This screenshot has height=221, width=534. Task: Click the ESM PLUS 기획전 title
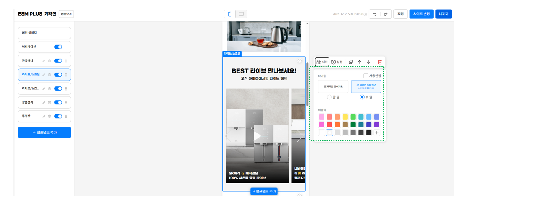37,14
